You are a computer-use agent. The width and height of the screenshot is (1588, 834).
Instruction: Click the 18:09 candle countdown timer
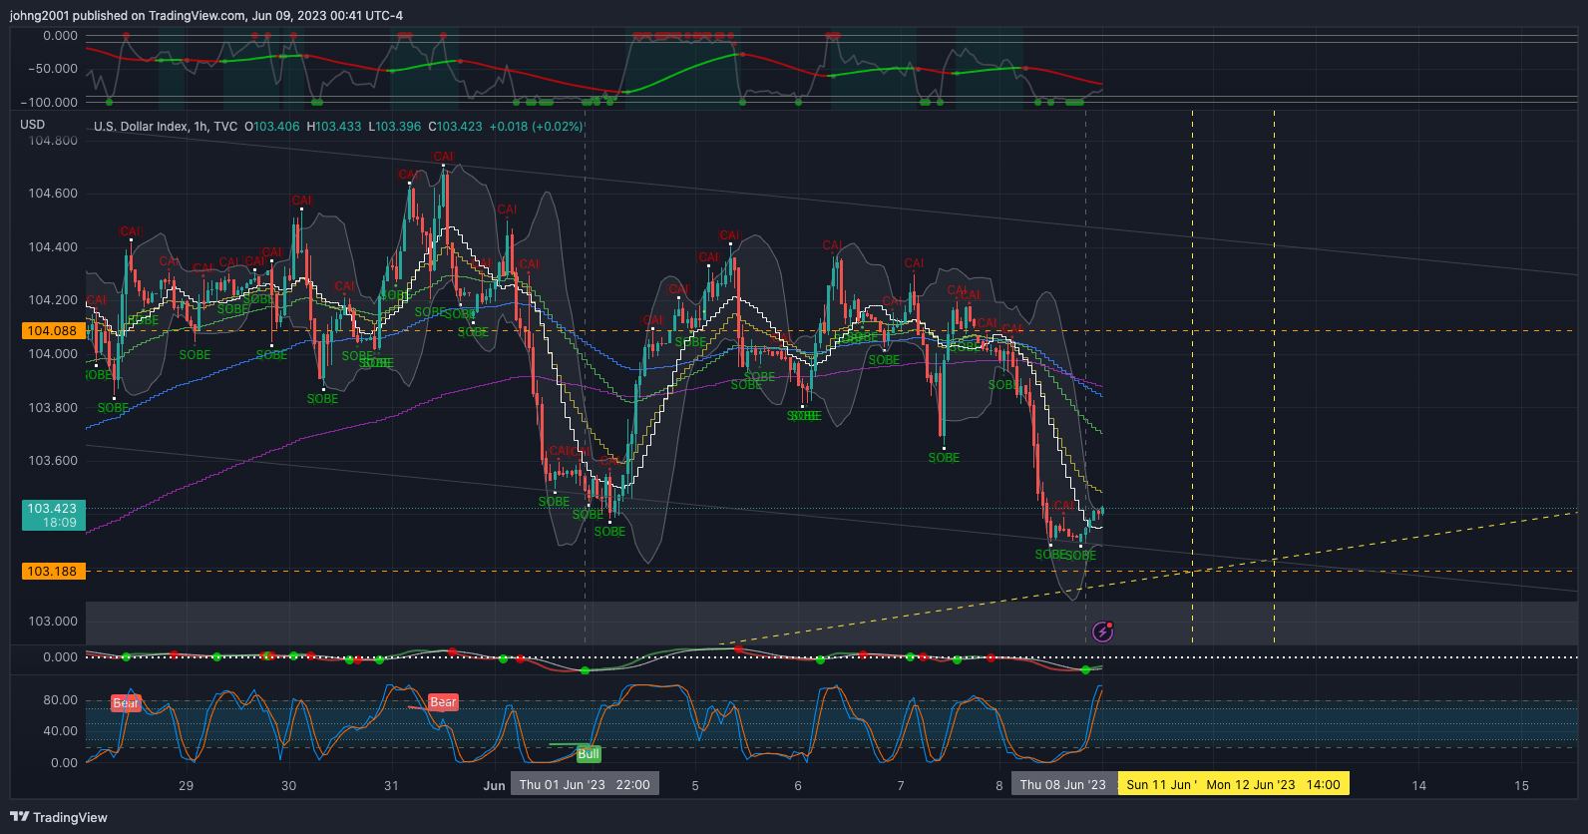click(x=60, y=523)
